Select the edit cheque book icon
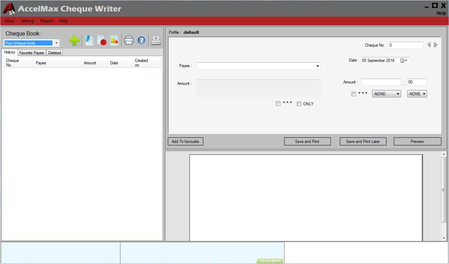This screenshot has width=449, height=264. pos(89,40)
